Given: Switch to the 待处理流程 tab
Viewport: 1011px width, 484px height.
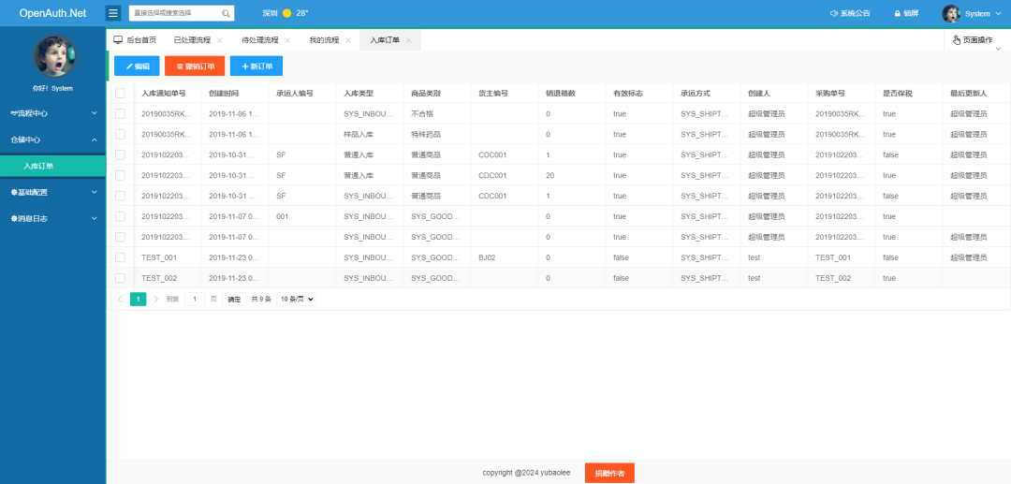Looking at the screenshot, I should pos(259,40).
